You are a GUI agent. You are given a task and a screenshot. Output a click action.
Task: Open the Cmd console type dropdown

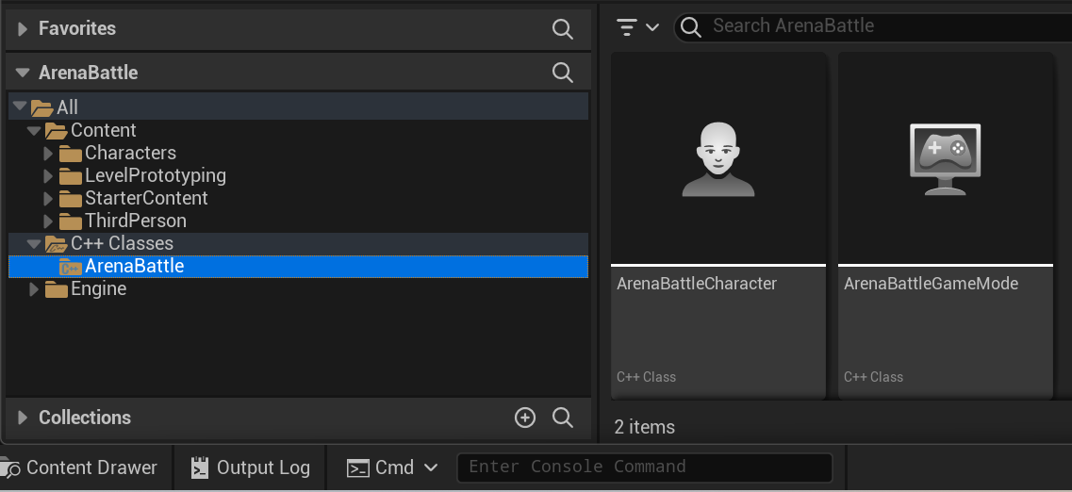392,467
